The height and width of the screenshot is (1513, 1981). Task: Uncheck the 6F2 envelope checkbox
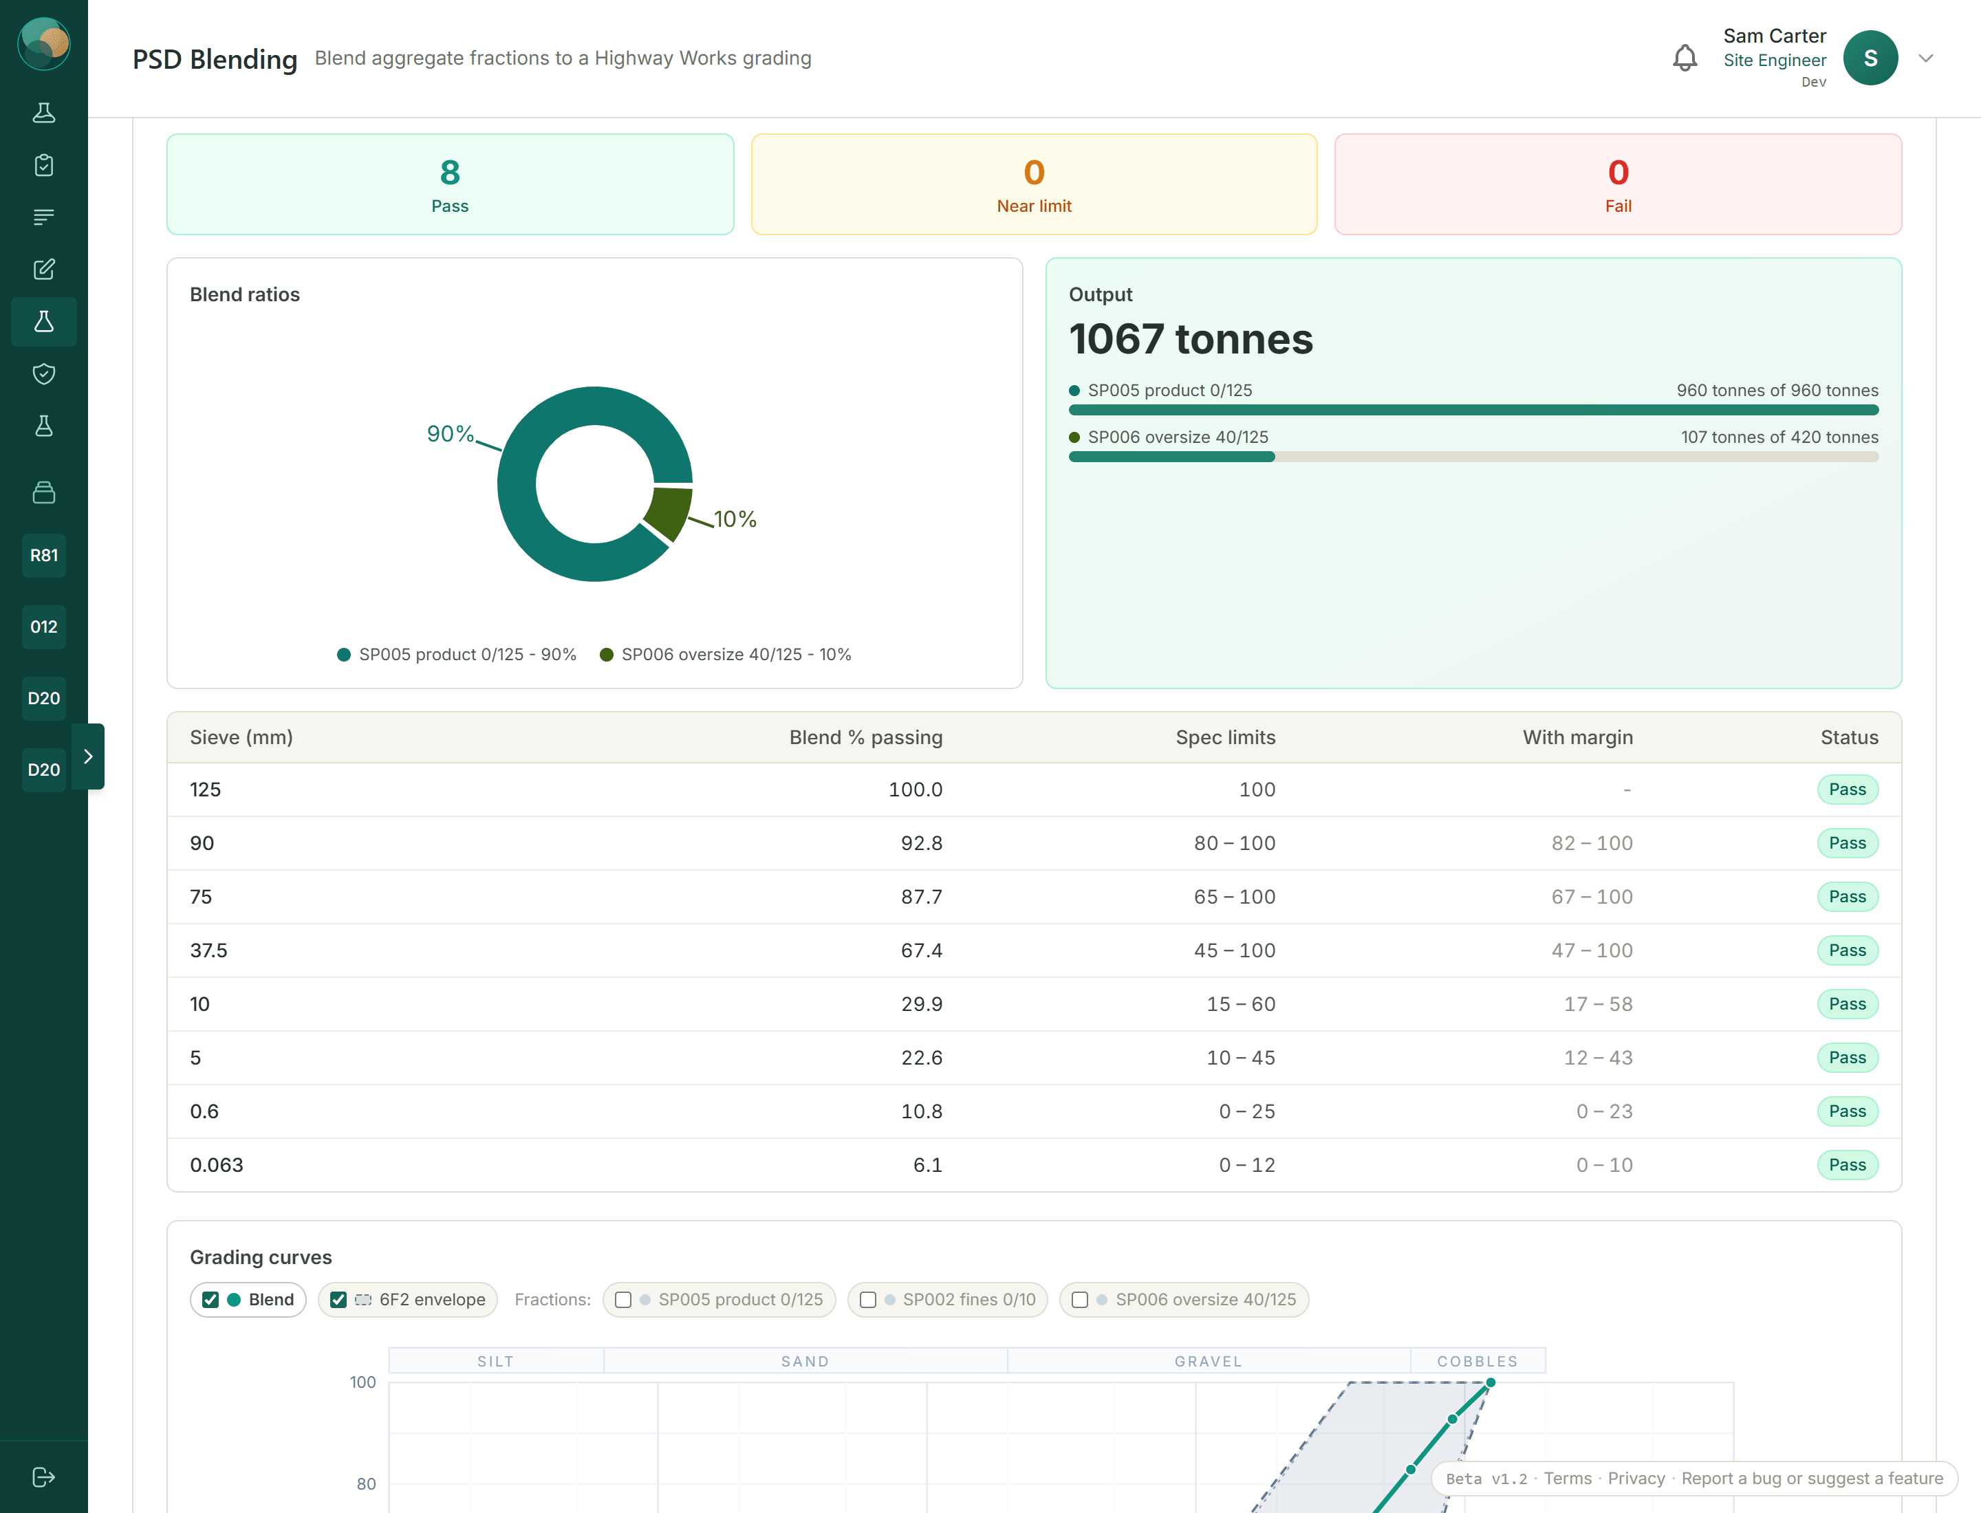(338, 1300)
